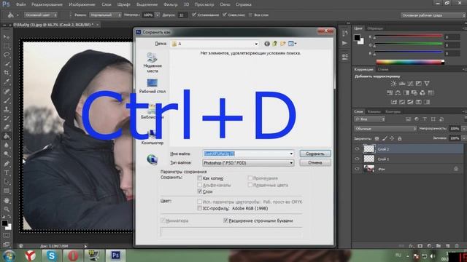Open Recent Places in Save dialog sidebar

(x=153, y=63)
